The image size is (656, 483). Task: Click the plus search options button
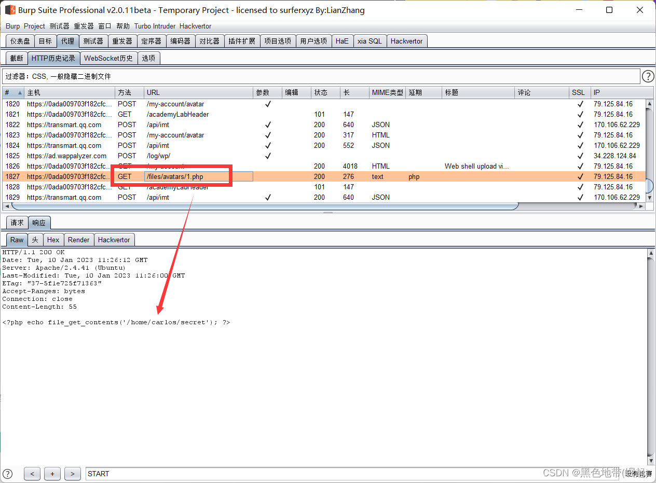tap(52, 474)
